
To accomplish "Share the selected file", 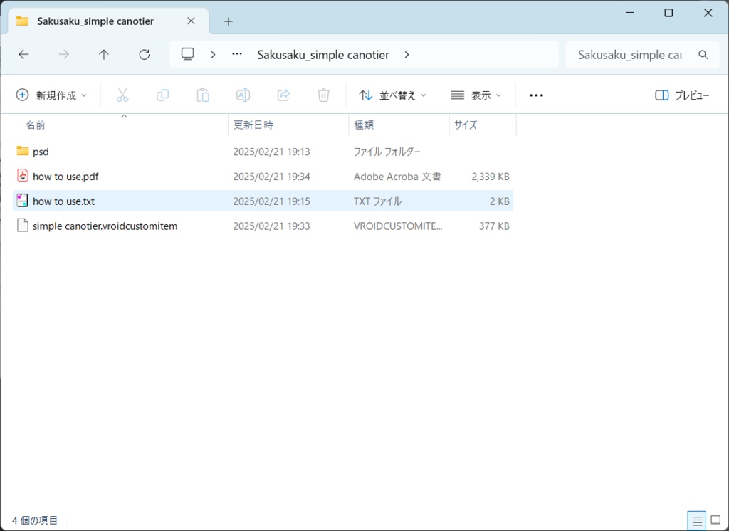I will pyautogui.click(x=283, y=95).
